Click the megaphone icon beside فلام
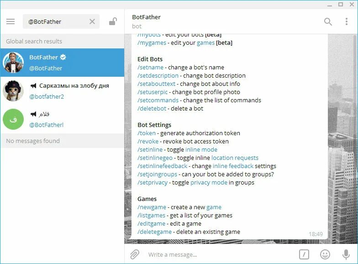The height and width of the screenshot is (264, 358). 33,114
